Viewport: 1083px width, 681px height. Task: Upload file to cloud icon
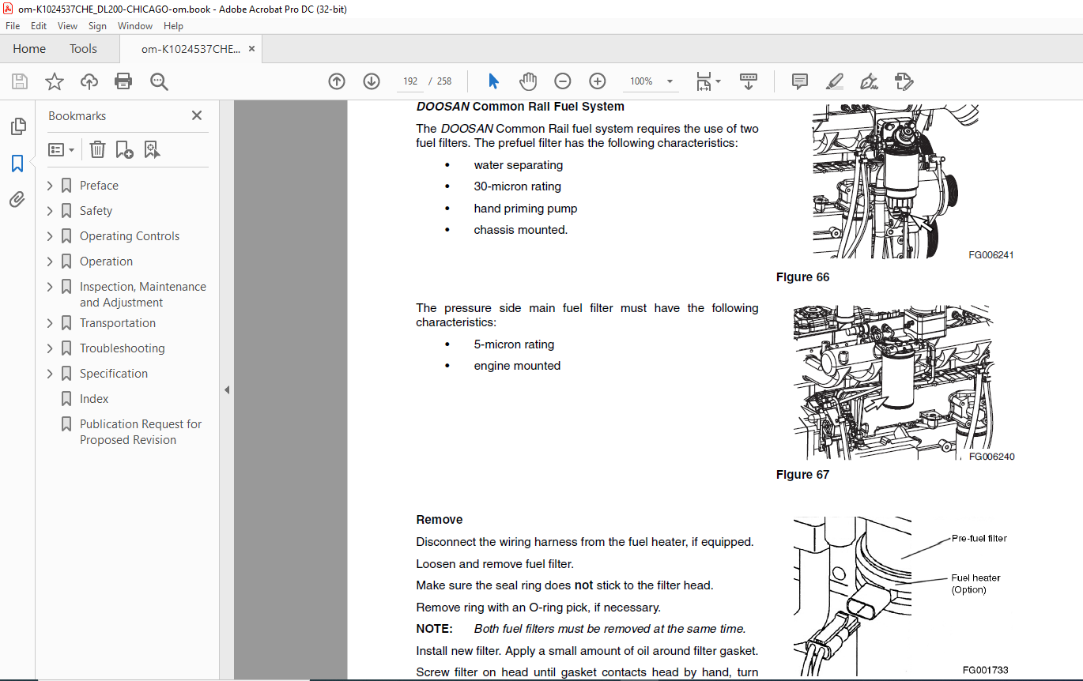89,81
